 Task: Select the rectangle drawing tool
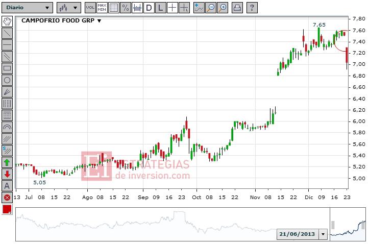[x=7, y=68]
